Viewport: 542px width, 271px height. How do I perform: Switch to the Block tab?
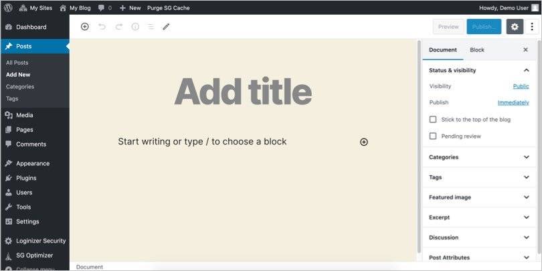477,50
